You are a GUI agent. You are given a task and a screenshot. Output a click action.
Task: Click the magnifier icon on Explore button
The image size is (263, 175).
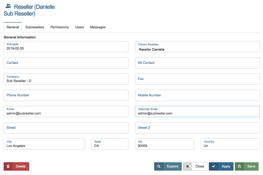pyautogui.click(x=159, y=166)
